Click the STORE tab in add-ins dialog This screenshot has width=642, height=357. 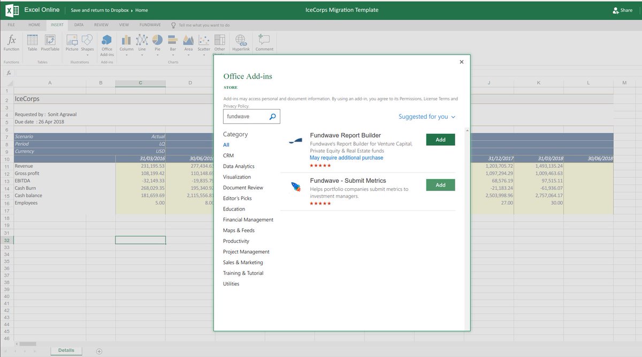point(231,87)
